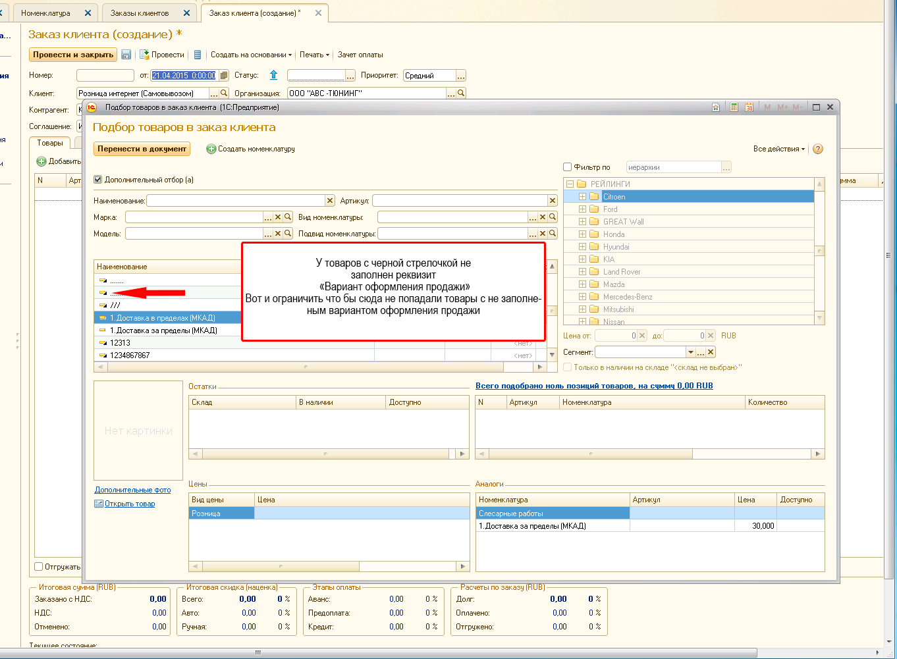Click the save (floppy disk) icon

pyautogui.click(x=126, y=55)
